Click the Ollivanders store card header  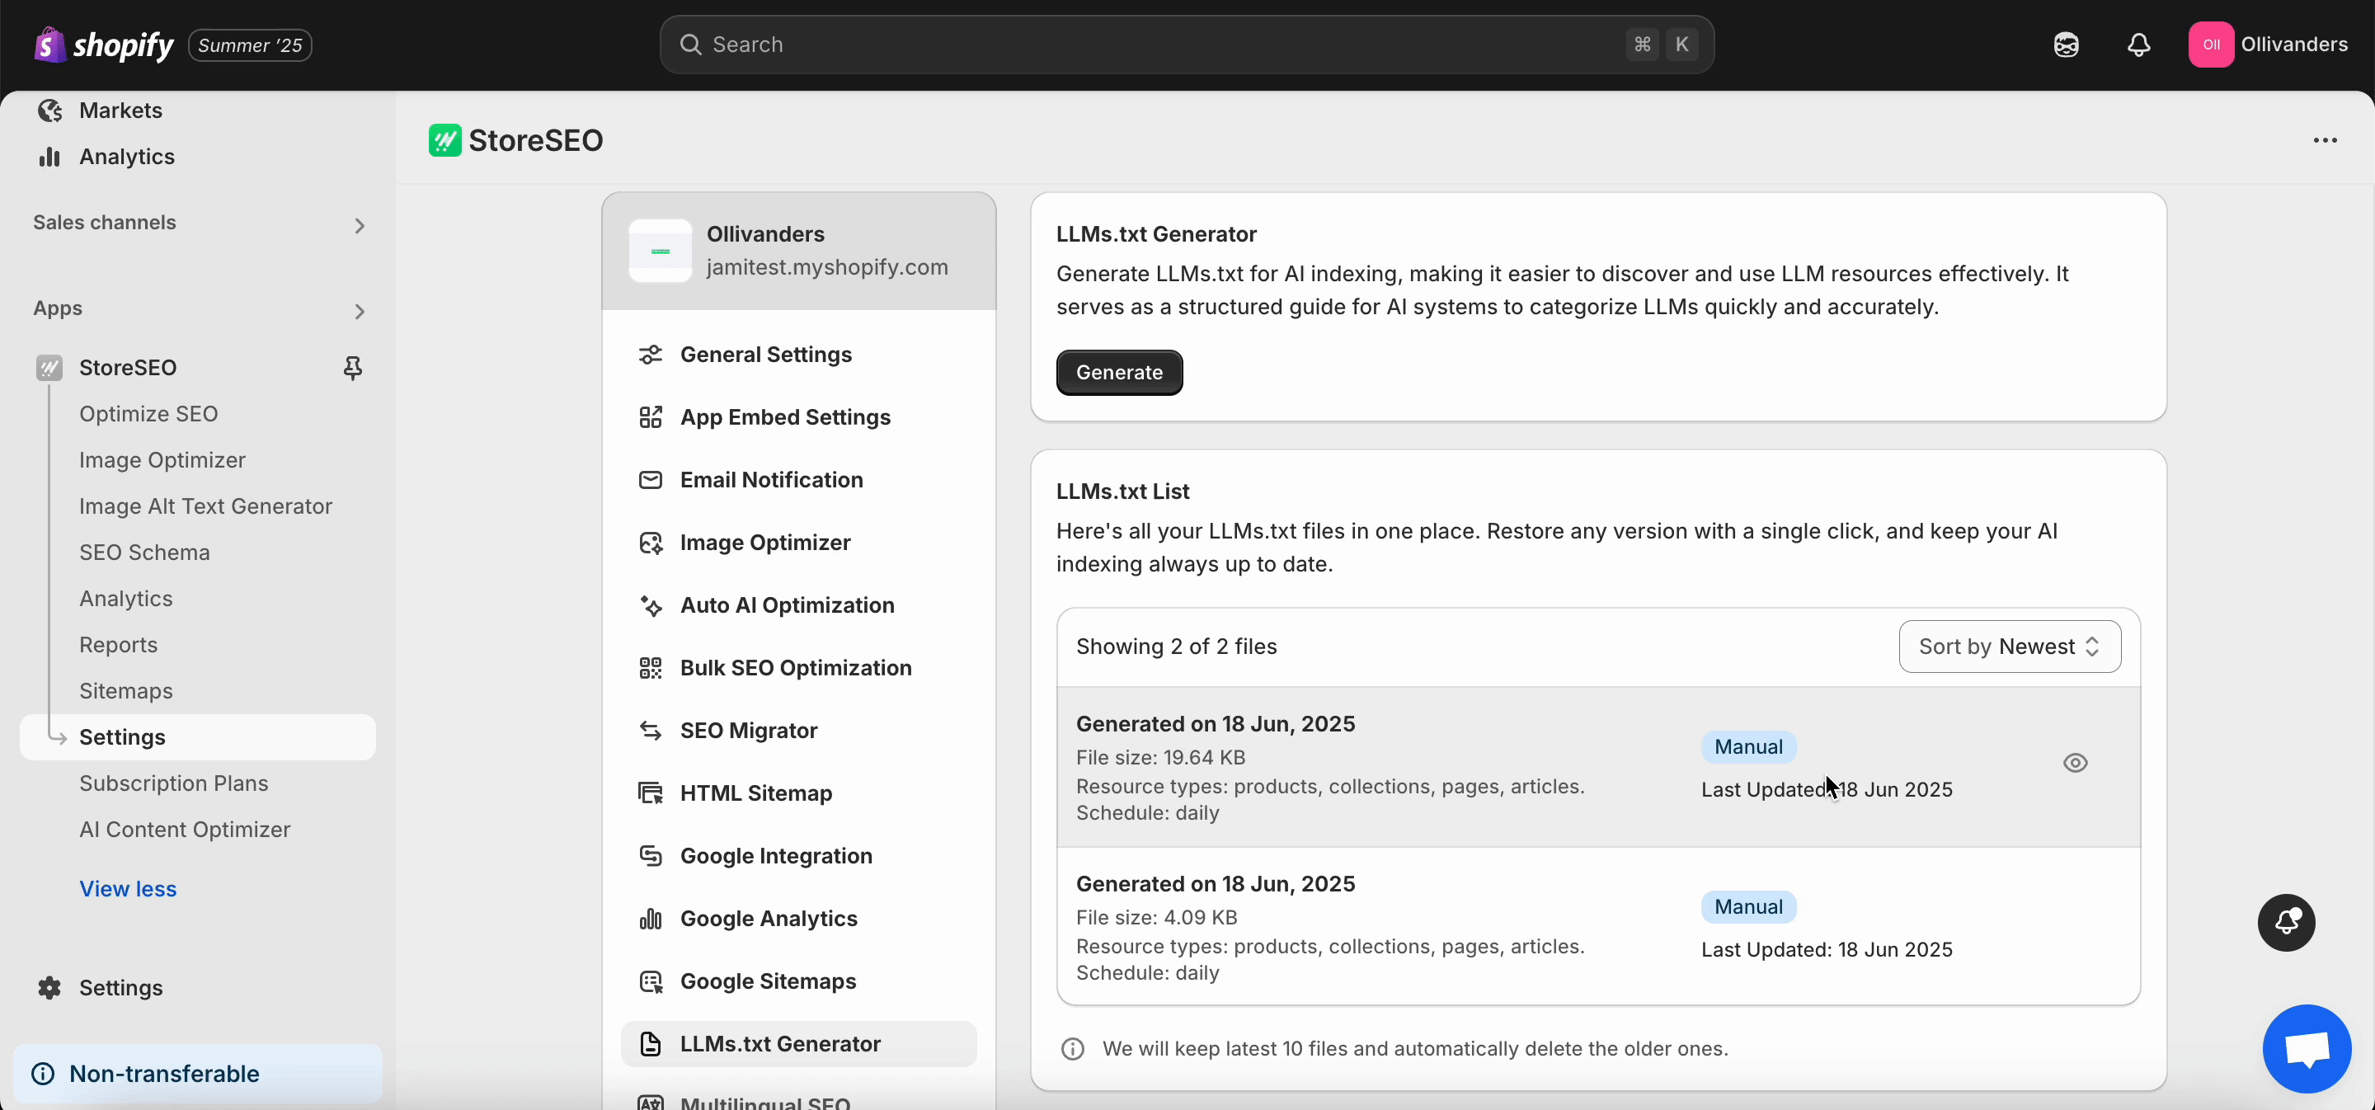point(798,251)
